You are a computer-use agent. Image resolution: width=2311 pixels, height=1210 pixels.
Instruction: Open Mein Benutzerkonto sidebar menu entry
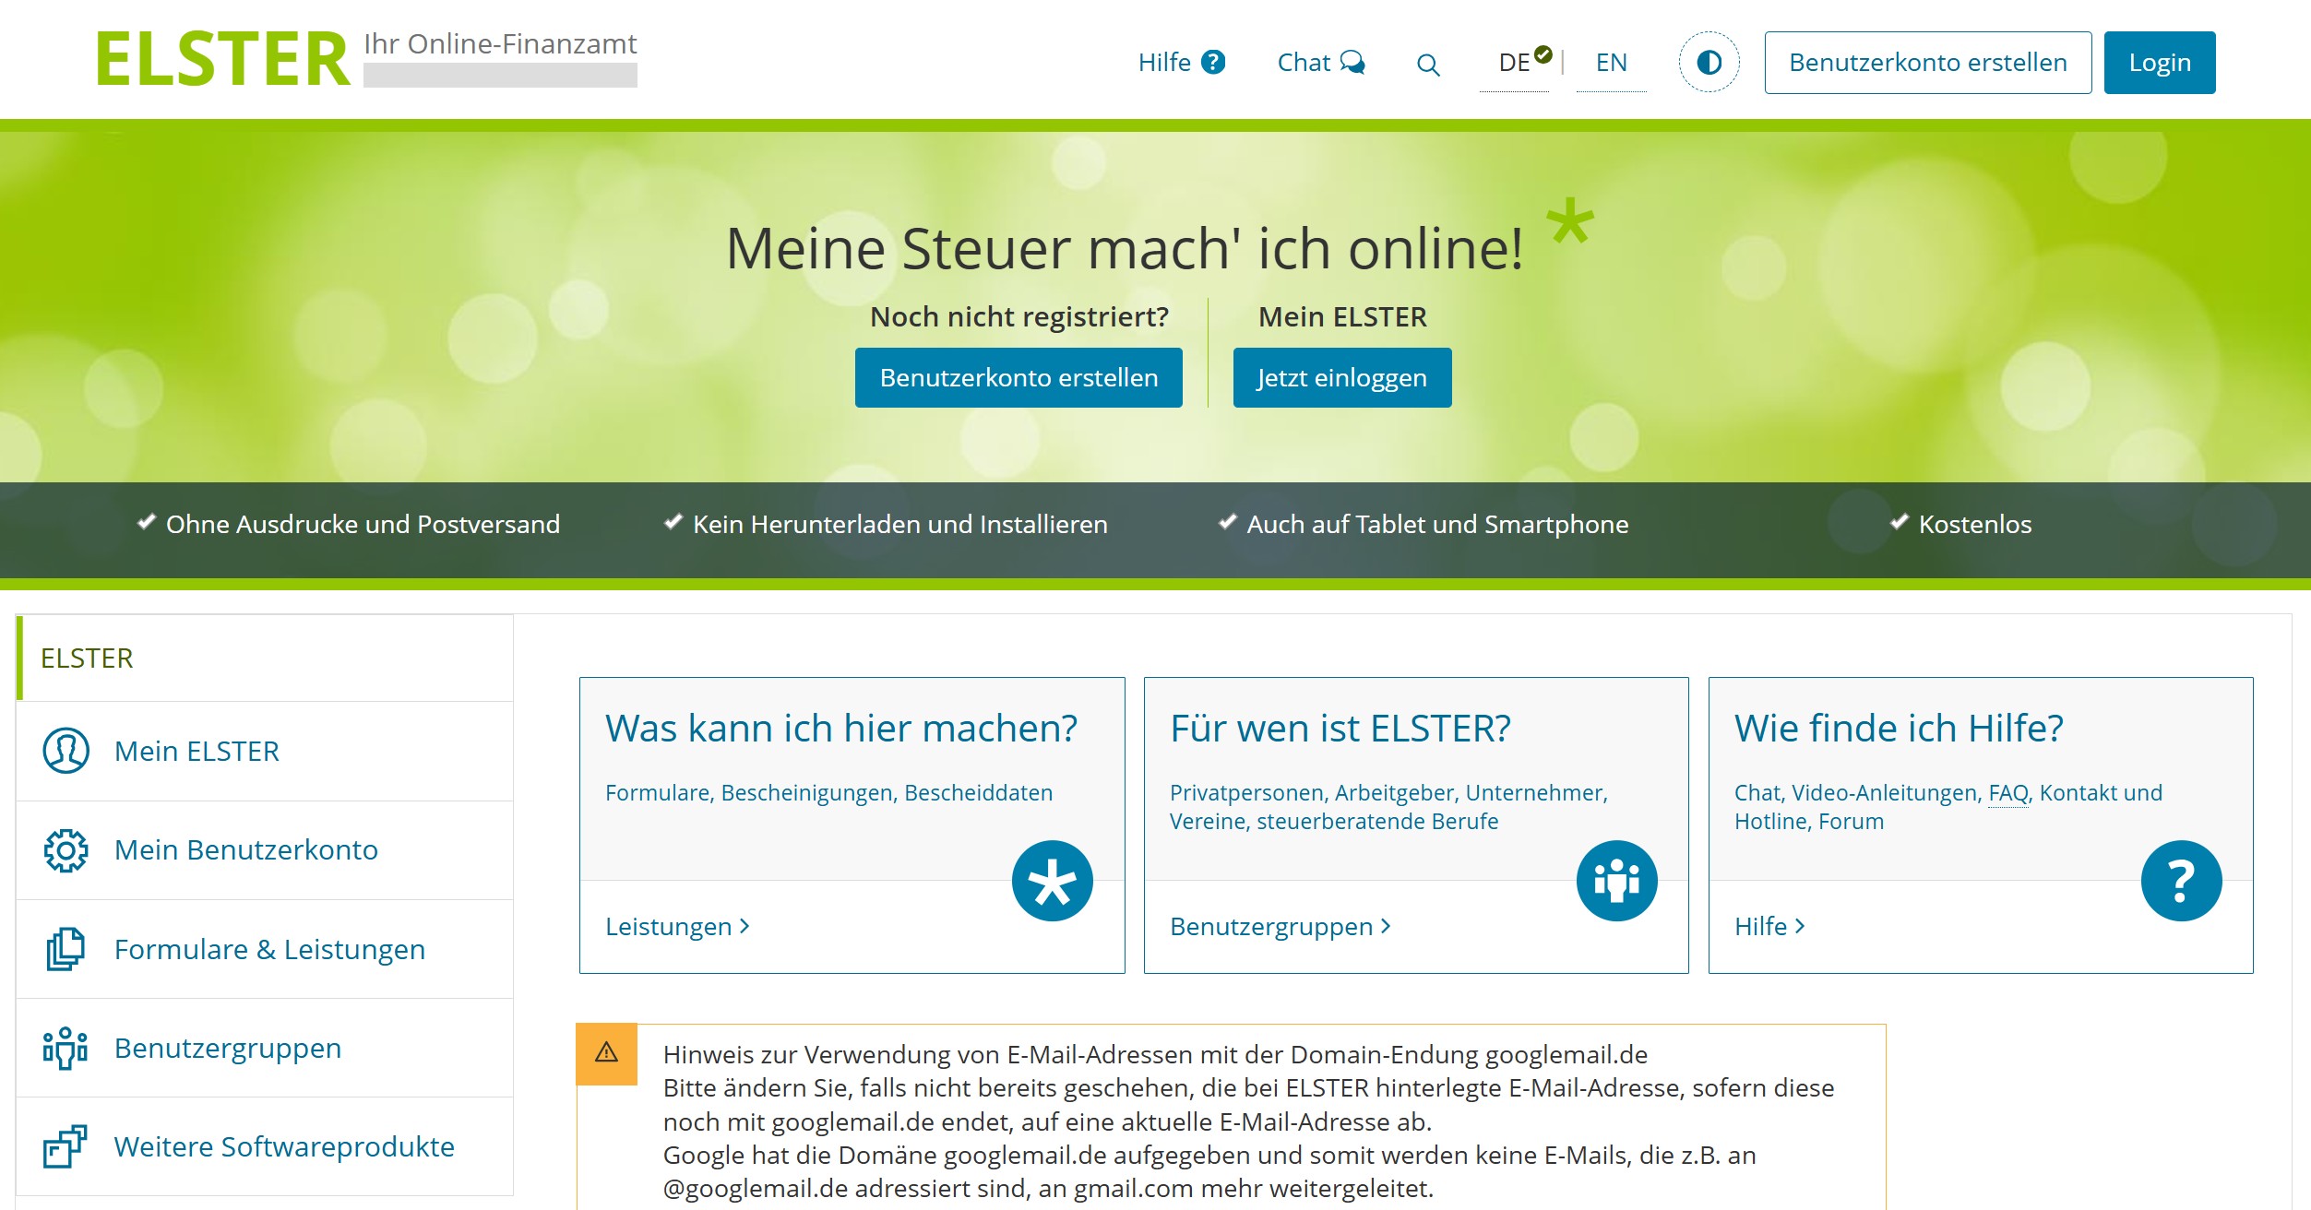click(x=246, y=849)
